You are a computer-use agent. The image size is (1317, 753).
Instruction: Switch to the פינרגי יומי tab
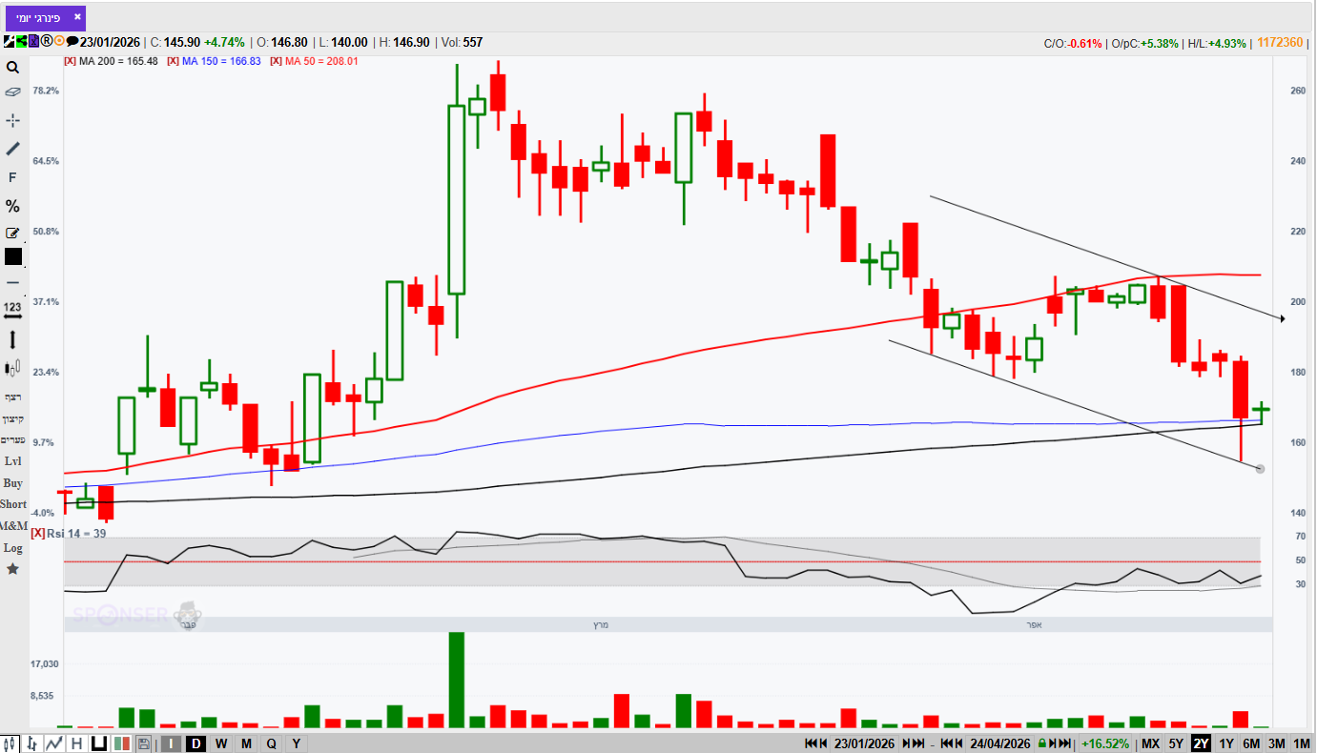38,17
